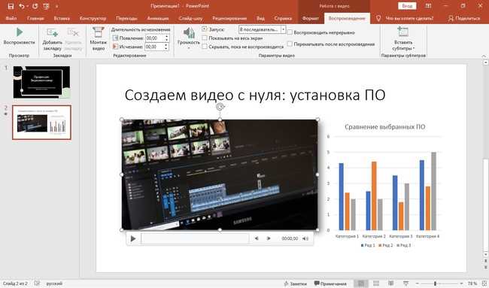The width and height of the screenshot is (489, 288).
Task: Open Примечания comments pane
Action: pos(330,283)
